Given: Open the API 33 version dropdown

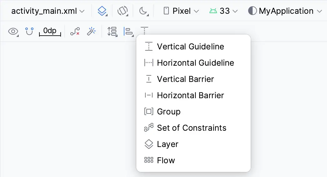Looking at the screenshot, I should [223, 11].
